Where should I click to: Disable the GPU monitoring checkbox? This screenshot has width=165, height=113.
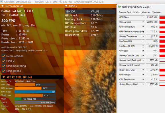3,66
